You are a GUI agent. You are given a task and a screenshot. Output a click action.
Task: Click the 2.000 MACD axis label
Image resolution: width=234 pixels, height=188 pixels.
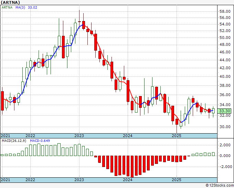225,145
